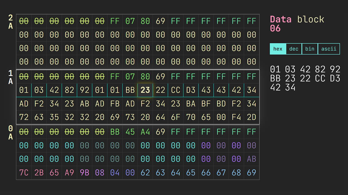Click the Data block 06 heading

(x=297, y=24)
